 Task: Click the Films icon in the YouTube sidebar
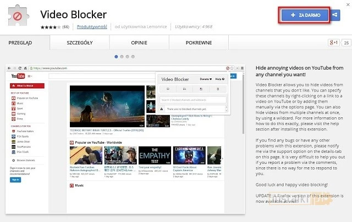click(x=13, y=119)
